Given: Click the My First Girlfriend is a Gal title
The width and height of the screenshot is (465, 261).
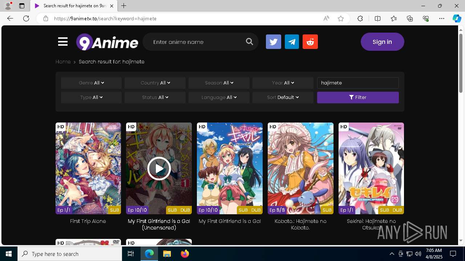Looking at the screenshot, I should [x=230, y=221].
